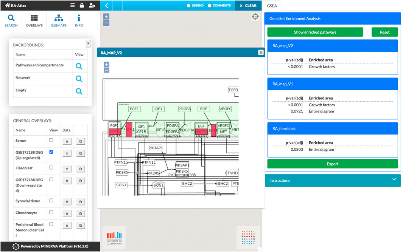
Task: Click Show enriched pathways button
Action: [x=315, y=32]
